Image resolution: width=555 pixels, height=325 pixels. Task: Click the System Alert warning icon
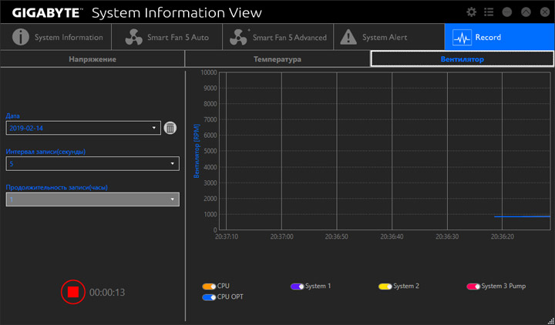point(348,37)
